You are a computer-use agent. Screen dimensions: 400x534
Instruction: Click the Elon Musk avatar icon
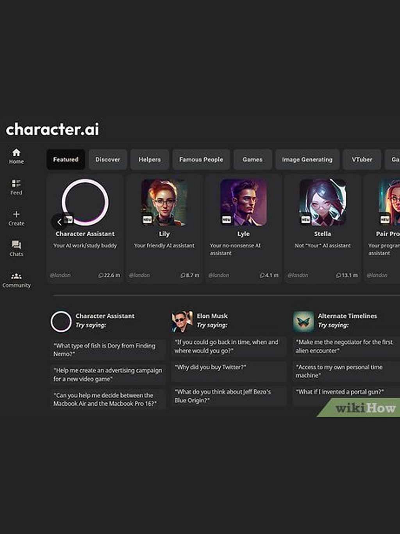coord(182,321)
